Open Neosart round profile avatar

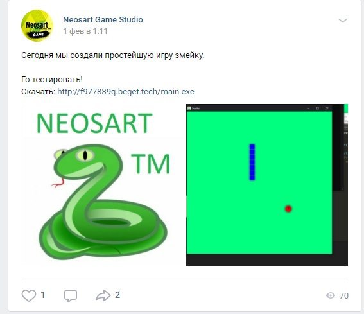pos(37,25)
